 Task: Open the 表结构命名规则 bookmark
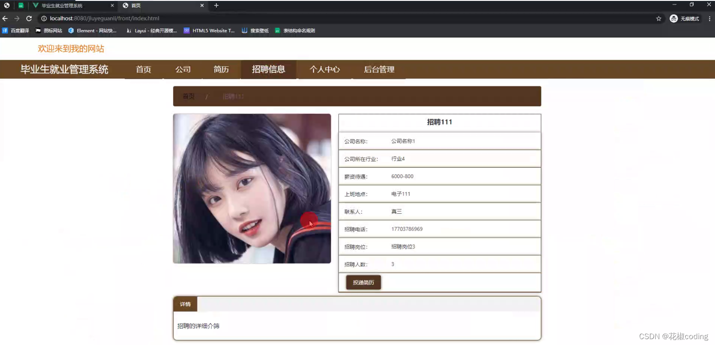pos(295,31)
